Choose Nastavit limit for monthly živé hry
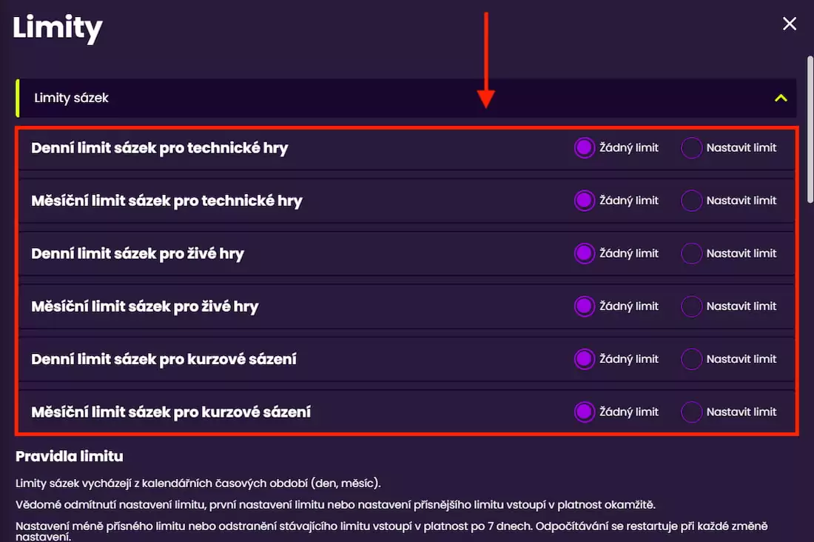 point(691,306)
